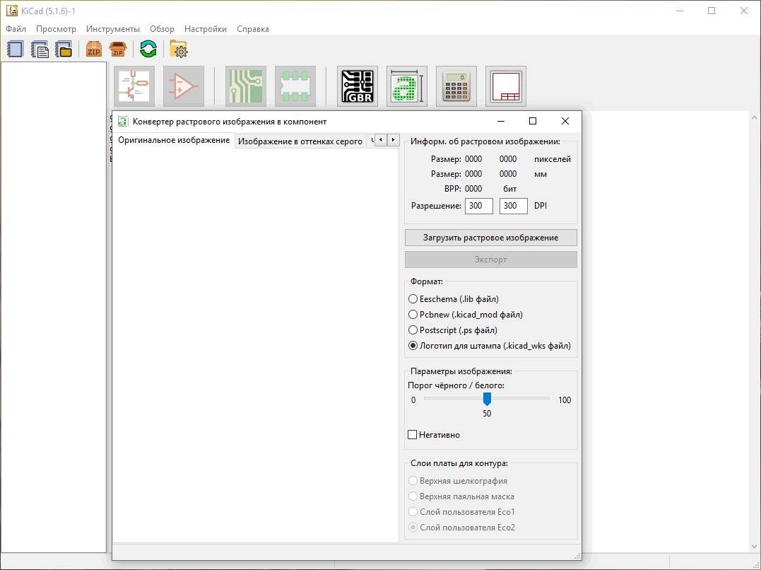The height and width of the screenshot is (570, 761).
Task: Click the first Разрешение DPI input field
Action: 478,206
